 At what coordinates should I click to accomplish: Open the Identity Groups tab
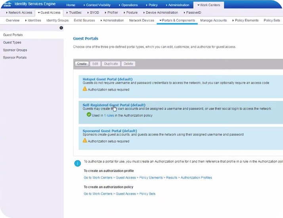coord(57,20)
